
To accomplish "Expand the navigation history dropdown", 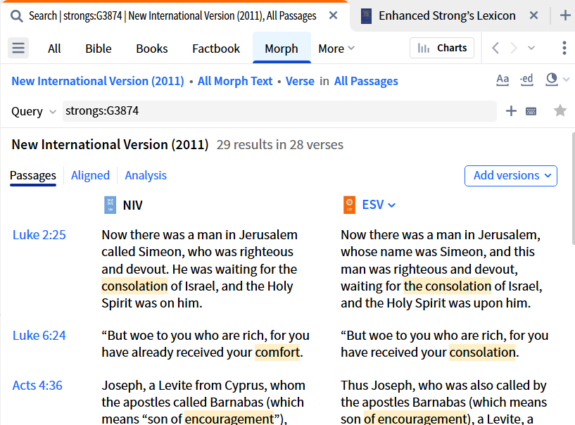I will pos(531,48).
